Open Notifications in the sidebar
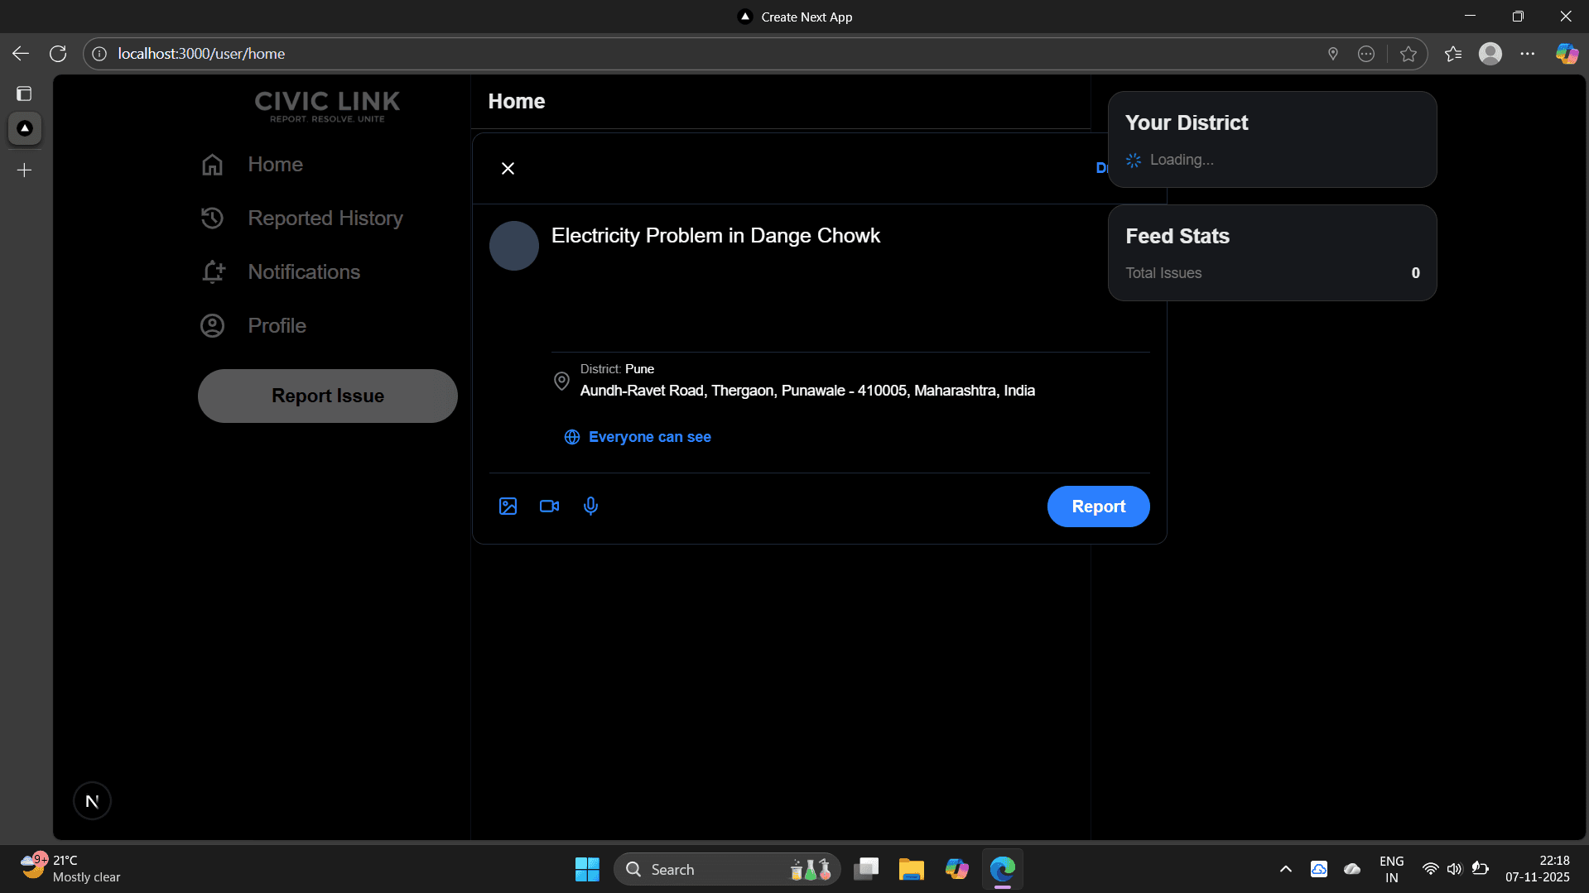 click(x=304, y=271)
